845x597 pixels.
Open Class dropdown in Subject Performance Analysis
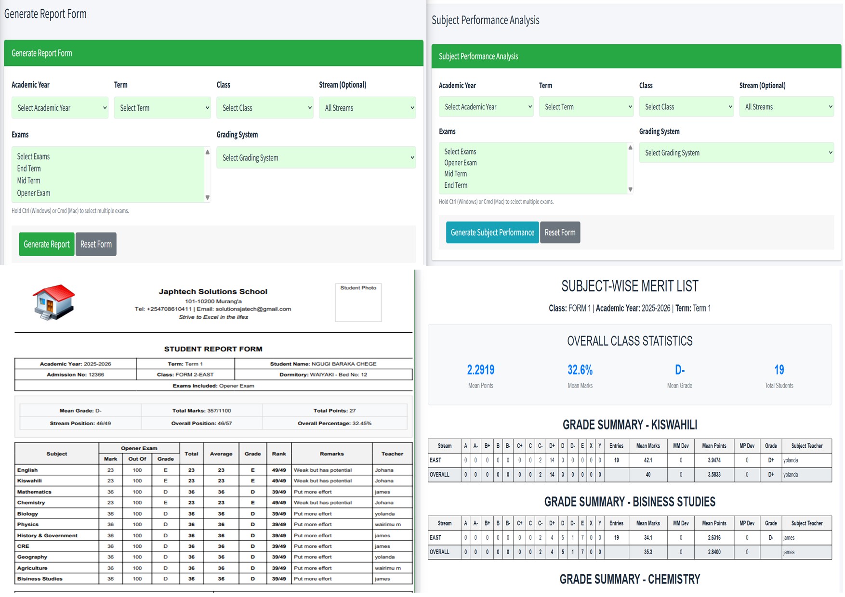pos(686,107)
